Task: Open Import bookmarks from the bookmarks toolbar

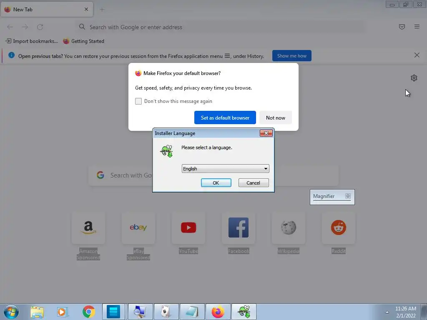Action: click(32, 41)
